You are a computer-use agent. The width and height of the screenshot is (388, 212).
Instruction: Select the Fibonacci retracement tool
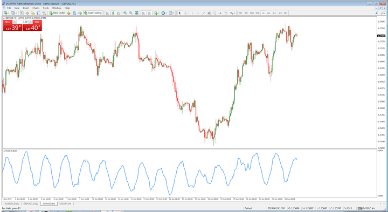tap(215, 13)
